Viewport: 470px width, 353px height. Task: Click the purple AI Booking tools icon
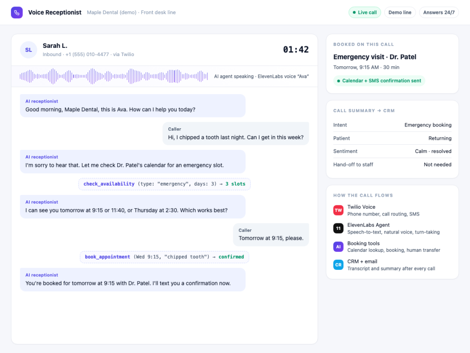[338, 247]
